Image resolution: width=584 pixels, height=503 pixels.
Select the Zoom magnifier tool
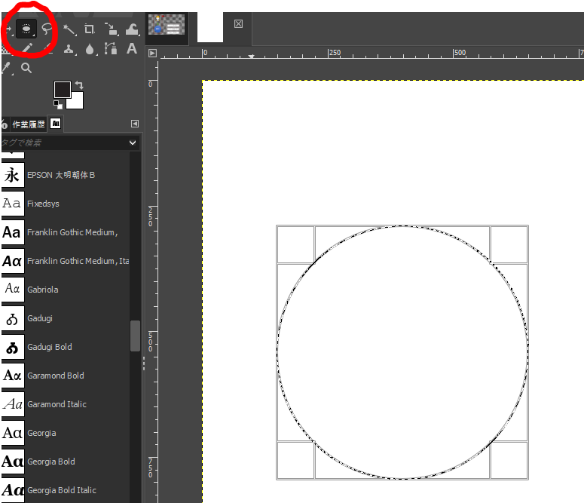[26, 68]
